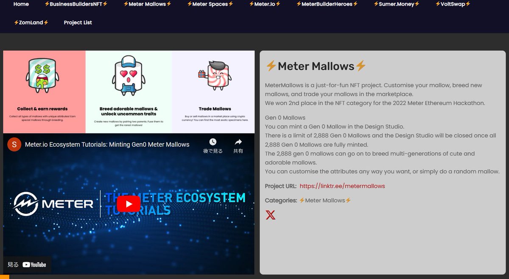
Task: Open ZomLand menu item
Action: [31, 22]
